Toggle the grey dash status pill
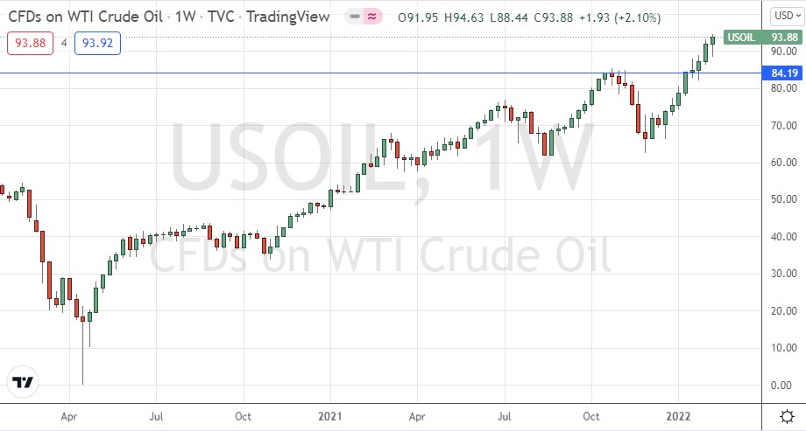 356,17
